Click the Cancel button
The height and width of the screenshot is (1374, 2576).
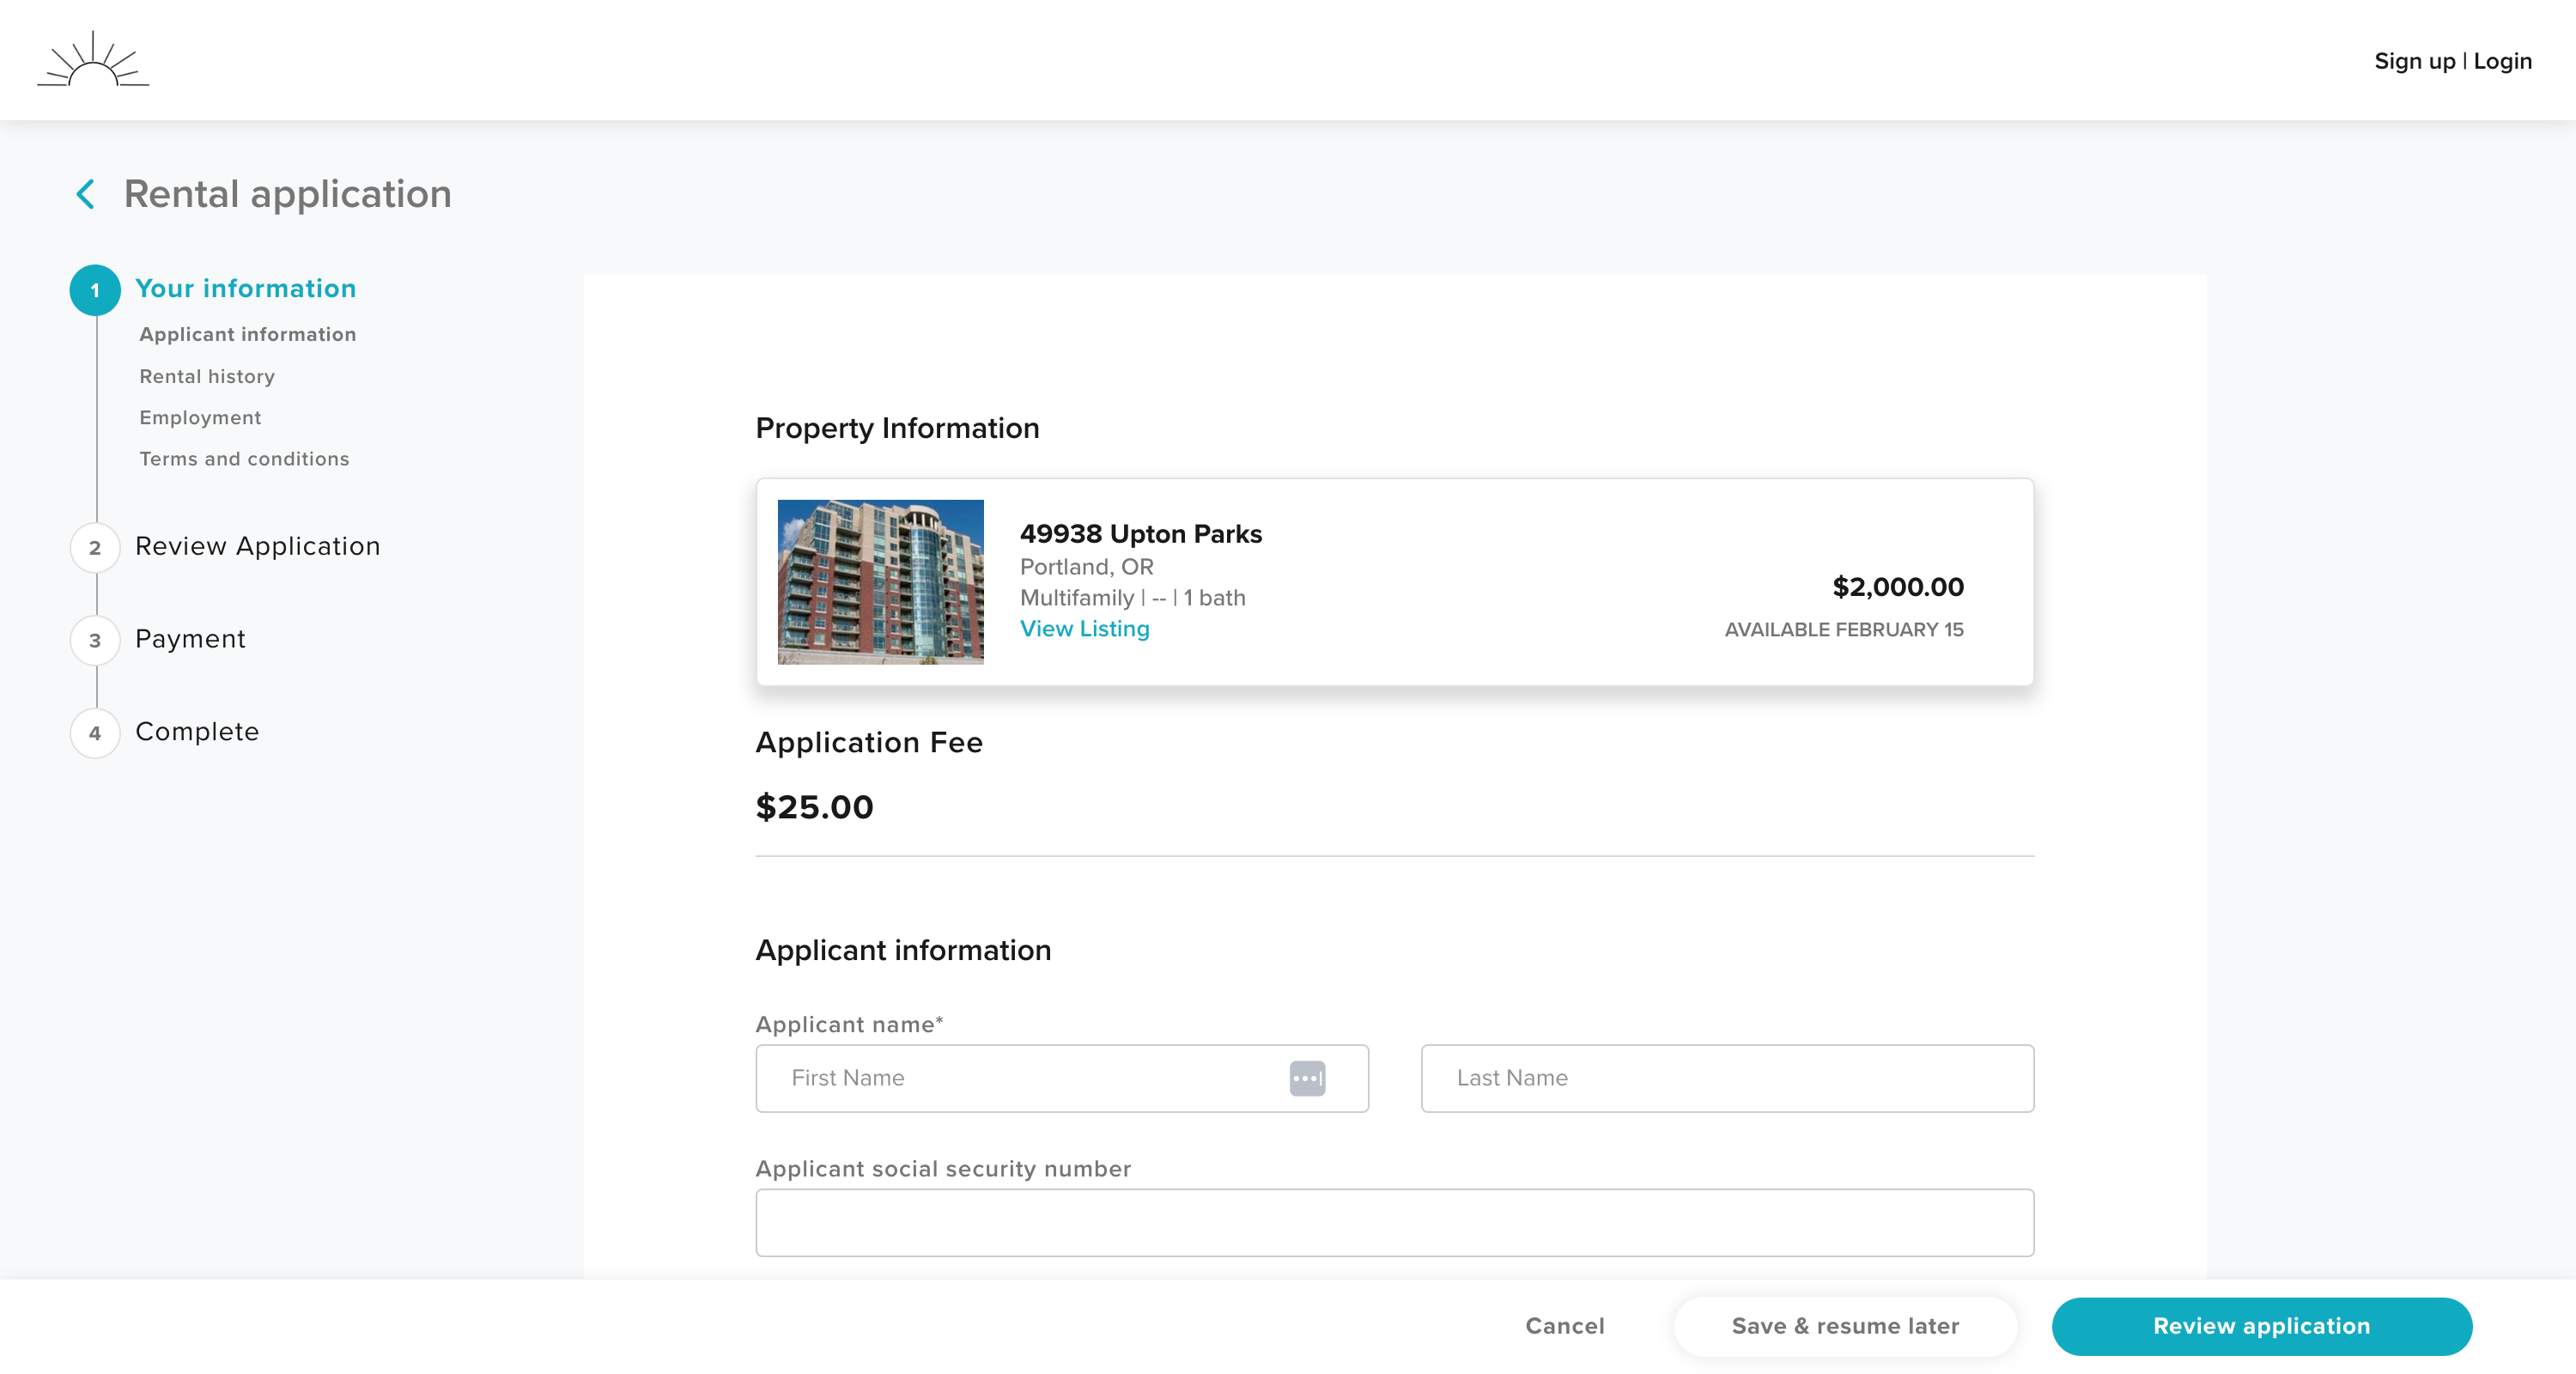[x=1564, y=1326]
